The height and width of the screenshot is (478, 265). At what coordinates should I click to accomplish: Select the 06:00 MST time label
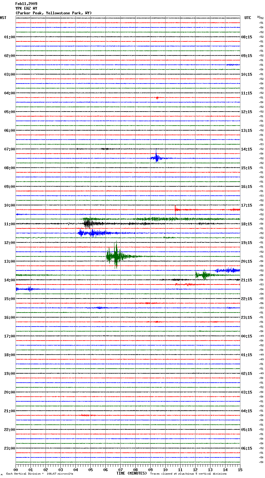(9, 131)
